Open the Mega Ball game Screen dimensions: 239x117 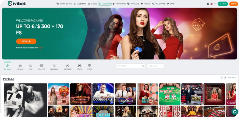147,94
